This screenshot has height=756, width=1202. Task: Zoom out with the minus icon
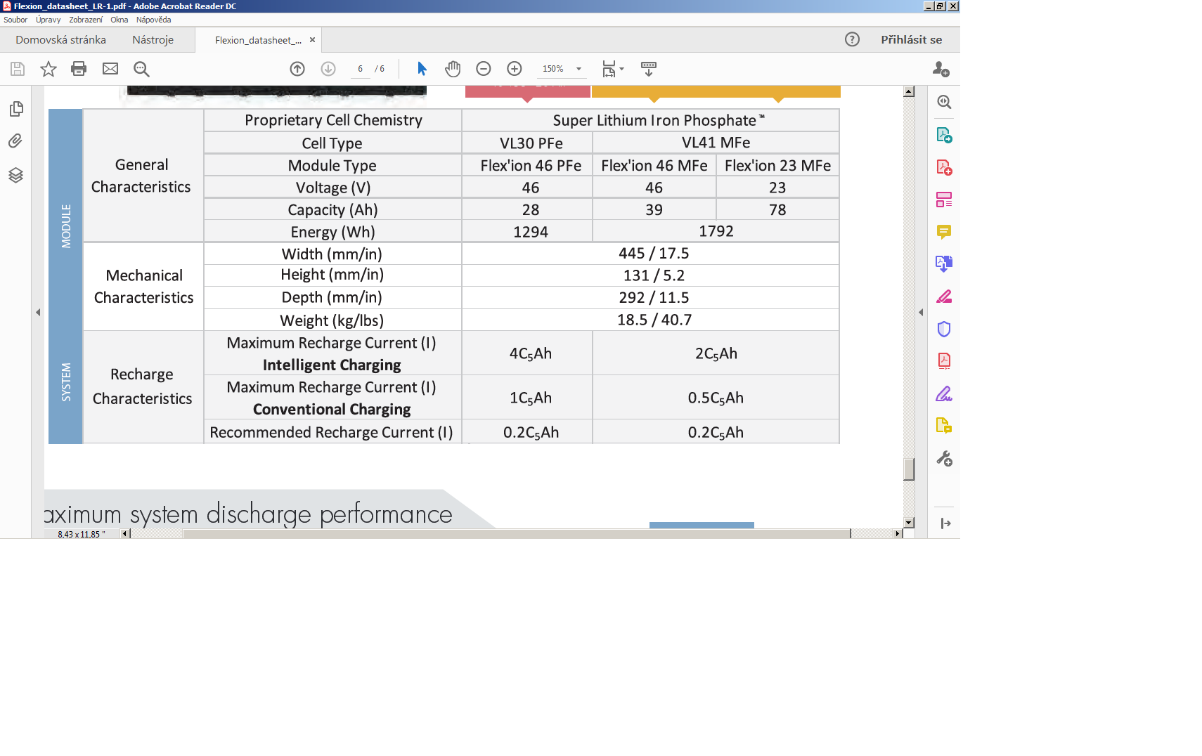484,69
